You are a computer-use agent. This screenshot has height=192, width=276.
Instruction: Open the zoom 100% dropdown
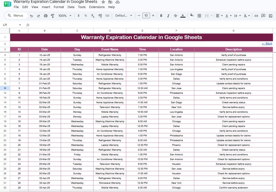pyautogui.click(x=65, y=16)
